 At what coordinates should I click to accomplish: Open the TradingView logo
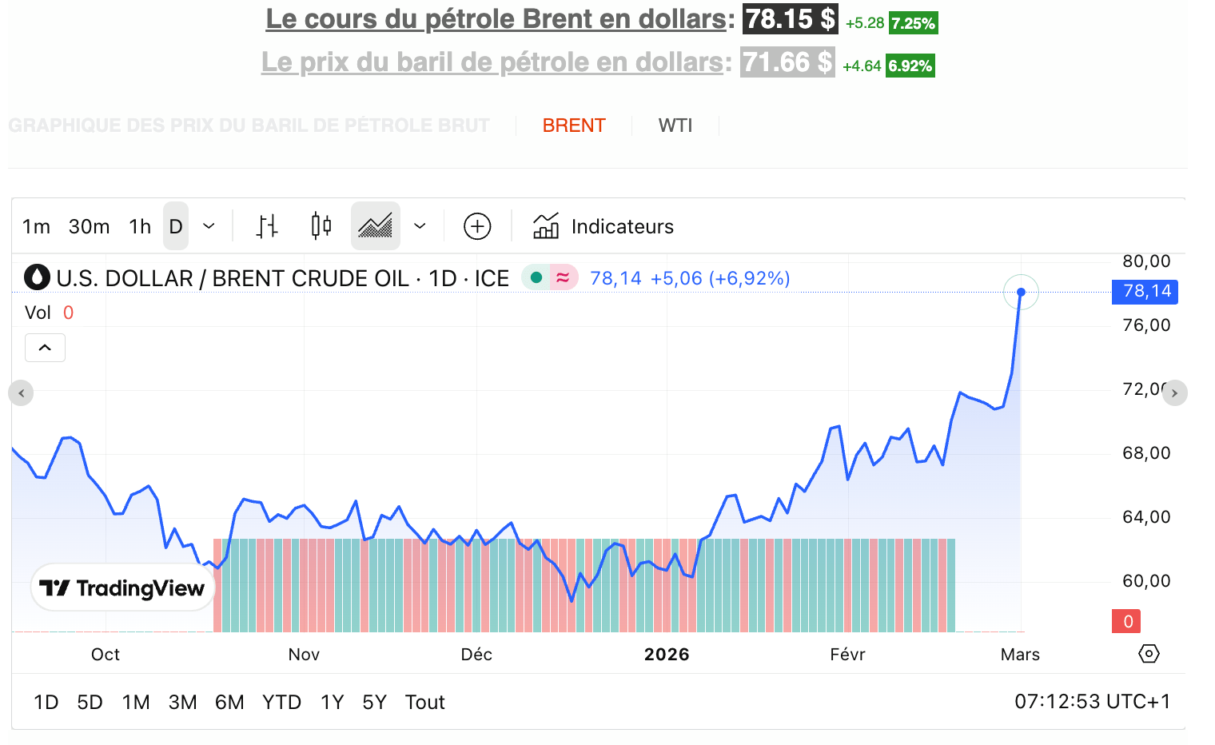point(121,588)
